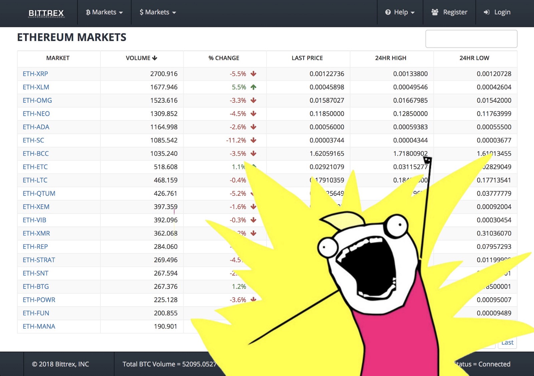Screen dimensions: 534x376
Task: Select the ETH-SC market link
Action: 33,140
